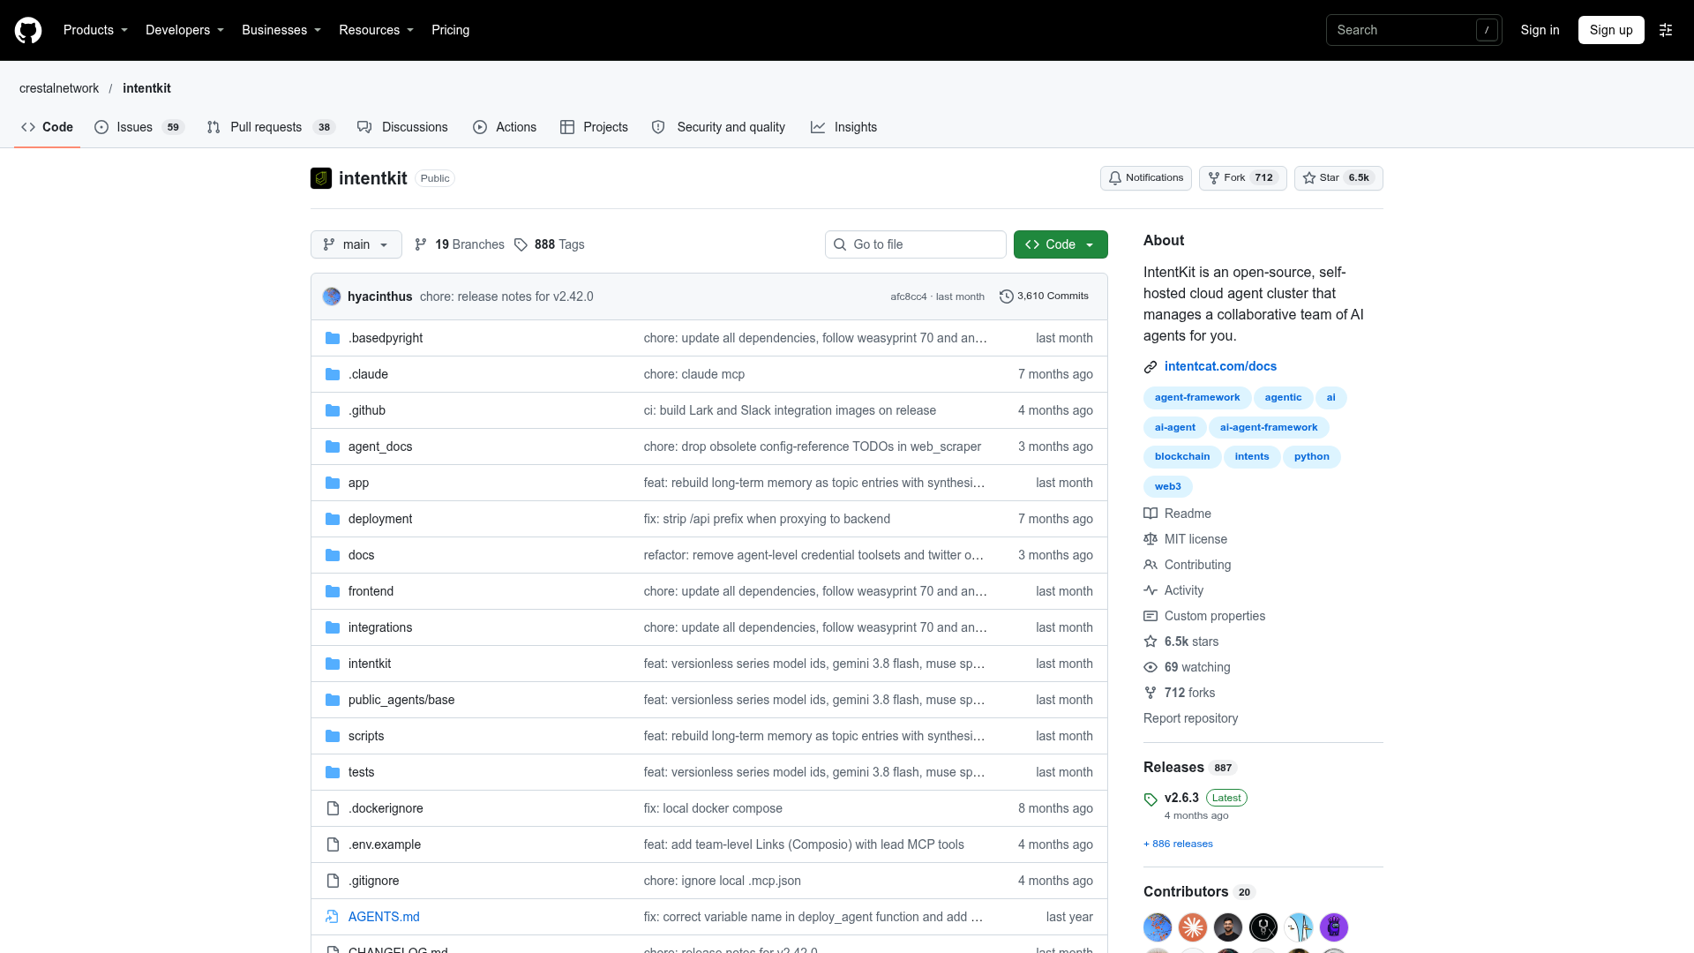Open the purple contributor avatar
The height and width of the screenshot is (953, 1694).
tap(1334, 927)
